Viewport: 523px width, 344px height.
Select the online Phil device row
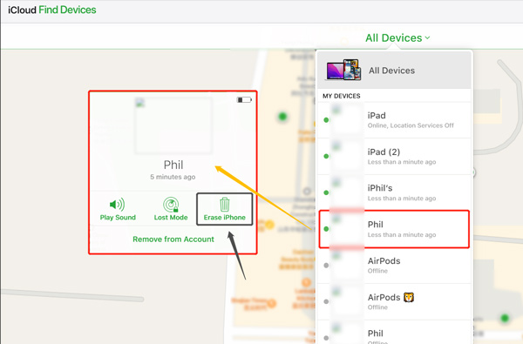click(x=394, y=229)
